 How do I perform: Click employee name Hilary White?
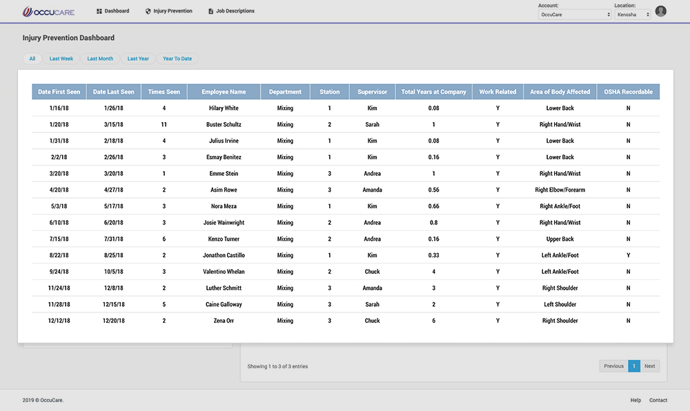pos(224,108)
